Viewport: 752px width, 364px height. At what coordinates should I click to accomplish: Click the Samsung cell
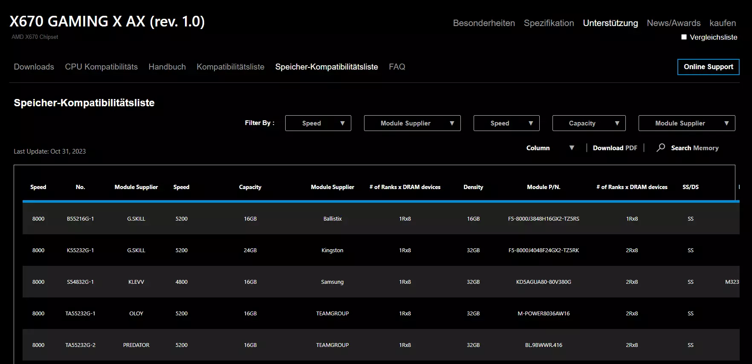(x=333, y=282)
